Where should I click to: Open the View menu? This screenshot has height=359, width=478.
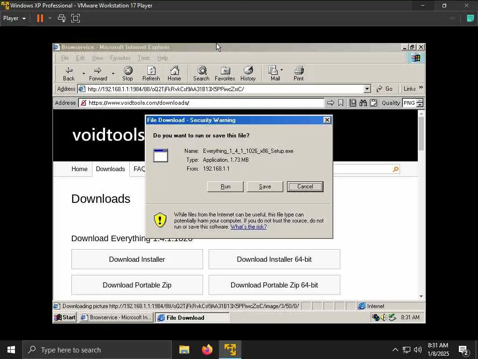coord(97,57)
